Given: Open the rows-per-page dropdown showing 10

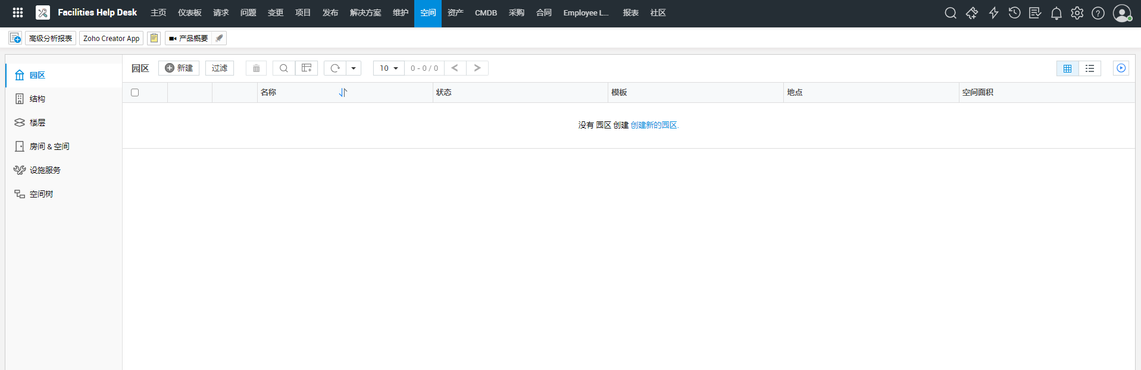Looking at the screenshot, I should (x=389, y=68).
